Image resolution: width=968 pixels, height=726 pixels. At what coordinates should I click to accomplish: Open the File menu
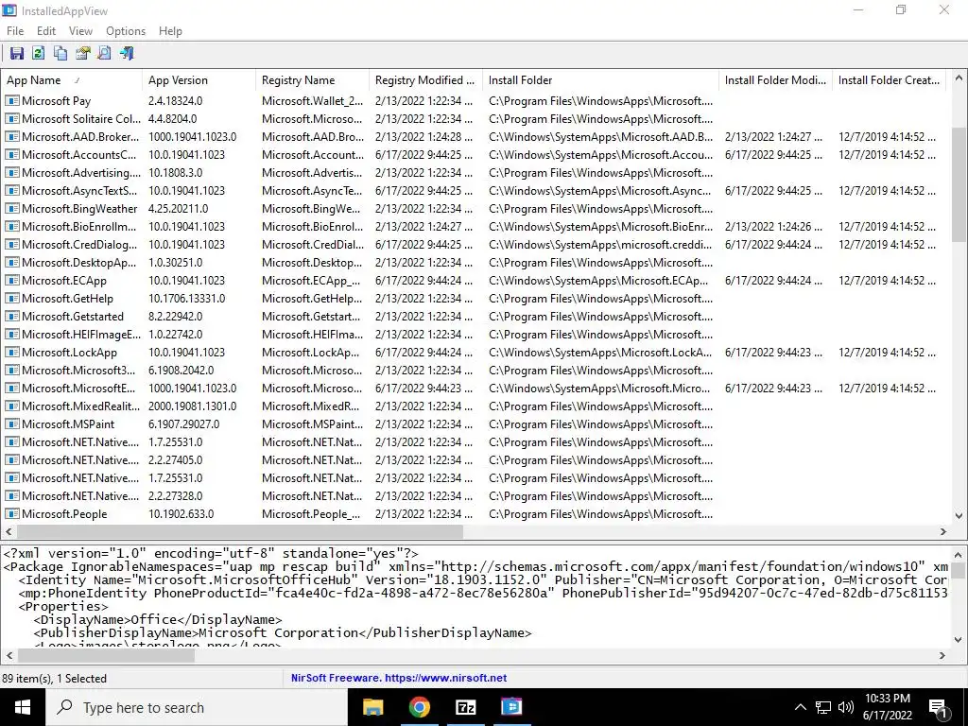pyautogui.click(x=15, y=31)
